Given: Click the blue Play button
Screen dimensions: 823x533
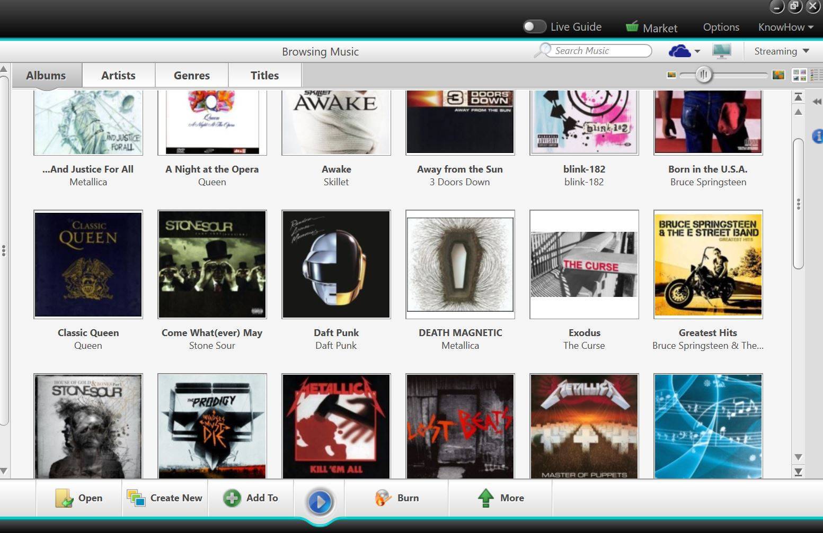Looking at the screenshot, I should [320, 501].
